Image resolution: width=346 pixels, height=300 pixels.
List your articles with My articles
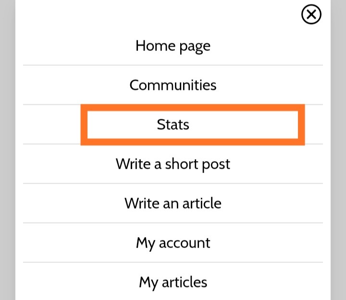click(x=173, y=282)
